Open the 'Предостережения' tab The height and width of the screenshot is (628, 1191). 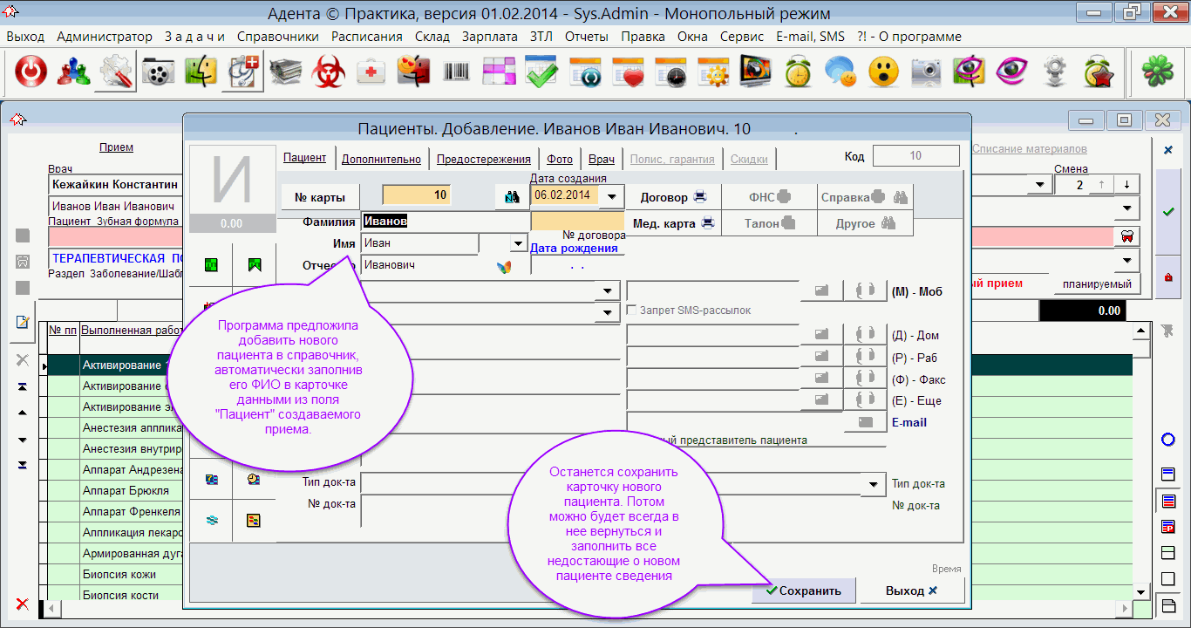click(483, 159)
